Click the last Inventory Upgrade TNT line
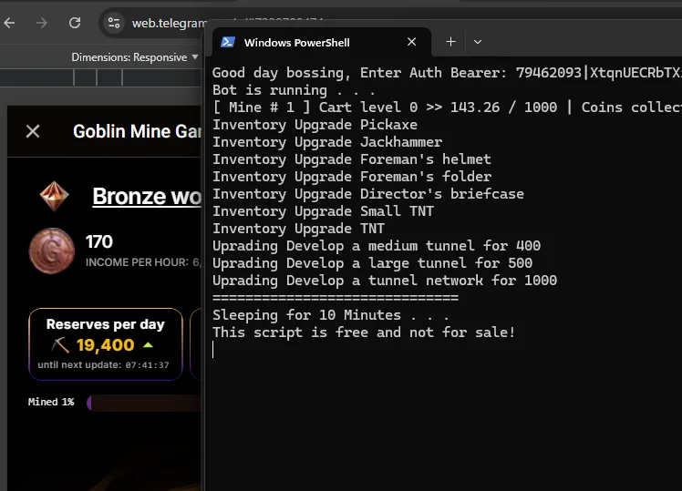682x491 pixels. 298,229
